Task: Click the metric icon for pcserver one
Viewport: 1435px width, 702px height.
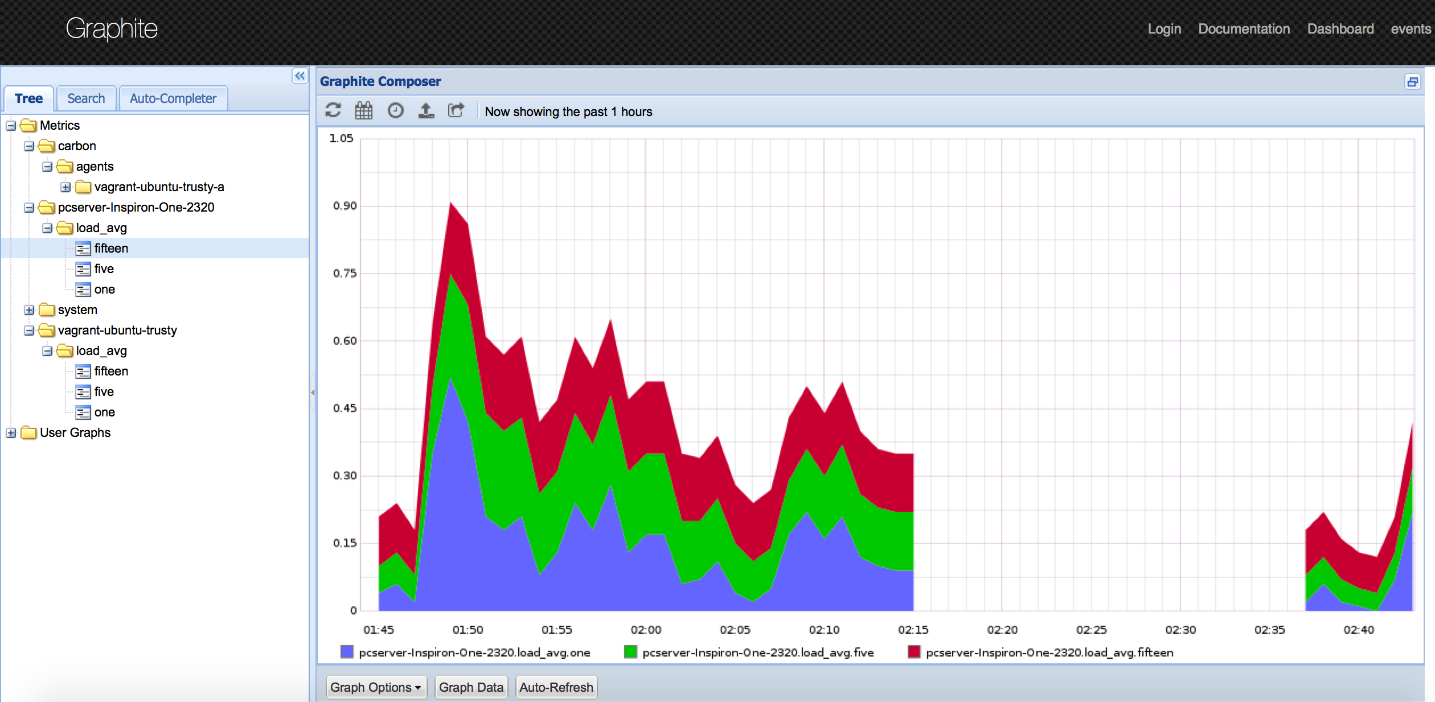Action: pos(83,290)
